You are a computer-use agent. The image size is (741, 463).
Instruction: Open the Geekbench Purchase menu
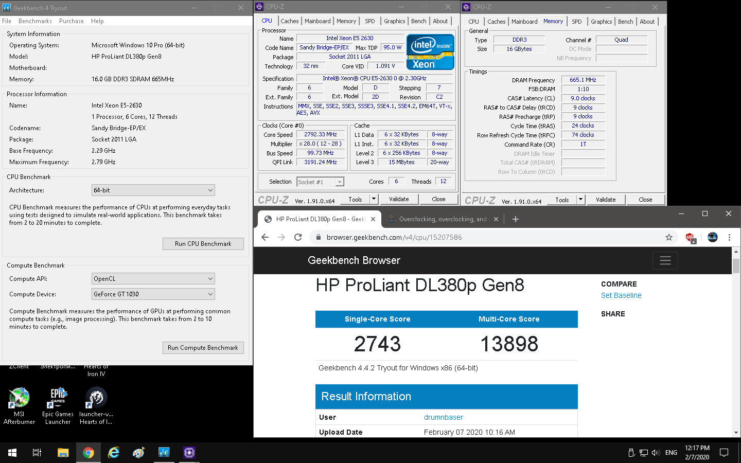click(72, 21)
